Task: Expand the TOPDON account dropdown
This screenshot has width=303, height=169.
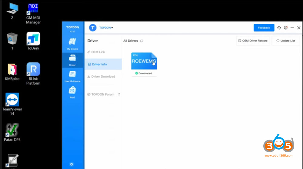Action: tap(106, 28)
